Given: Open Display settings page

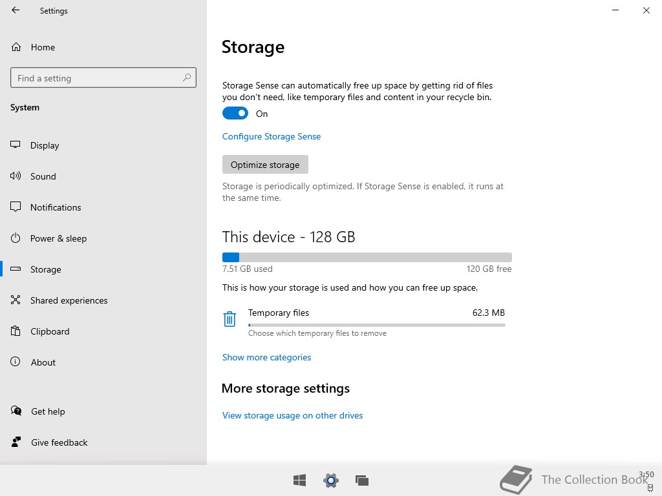Looking at the screenshot, I should [x=45, y=145].
